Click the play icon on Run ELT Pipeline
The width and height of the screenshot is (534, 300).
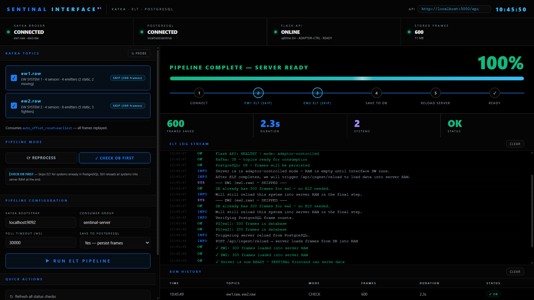48,261
